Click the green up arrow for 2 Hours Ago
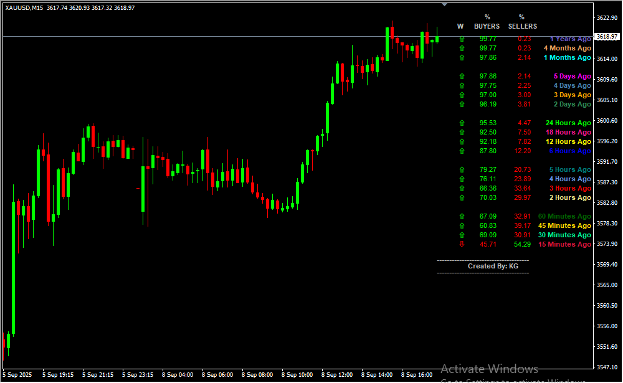 pyautogui.click(x=462, y=197)
